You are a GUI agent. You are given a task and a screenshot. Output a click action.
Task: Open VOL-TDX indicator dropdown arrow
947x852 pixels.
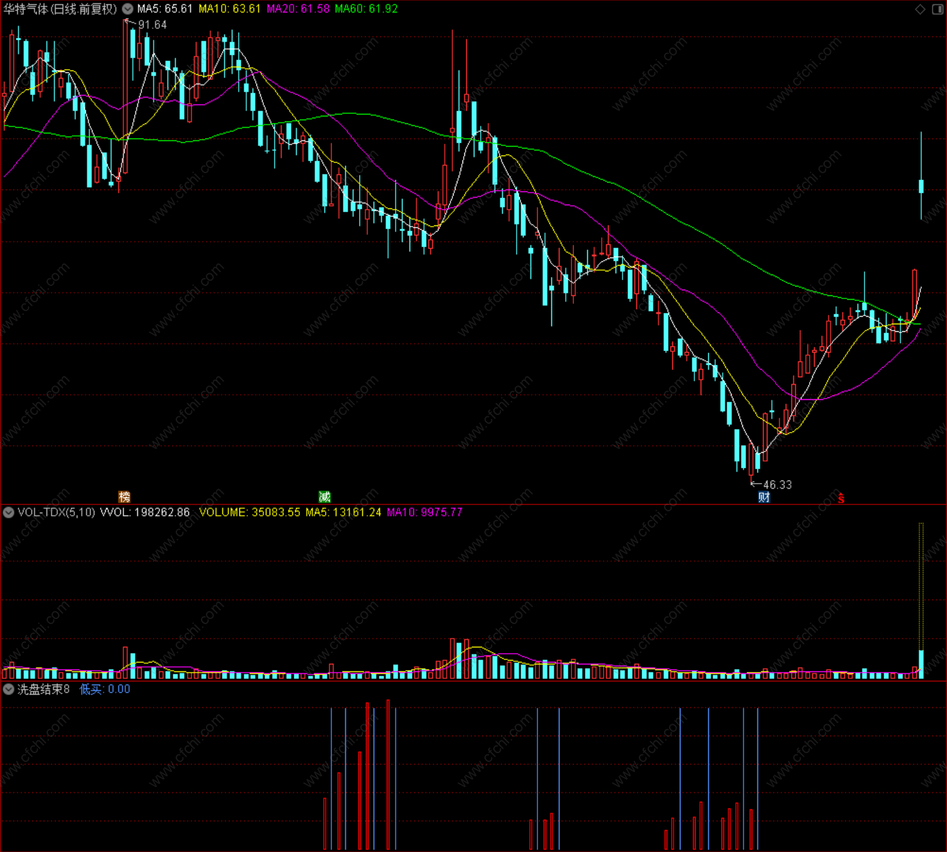click(x=8, y=513)
